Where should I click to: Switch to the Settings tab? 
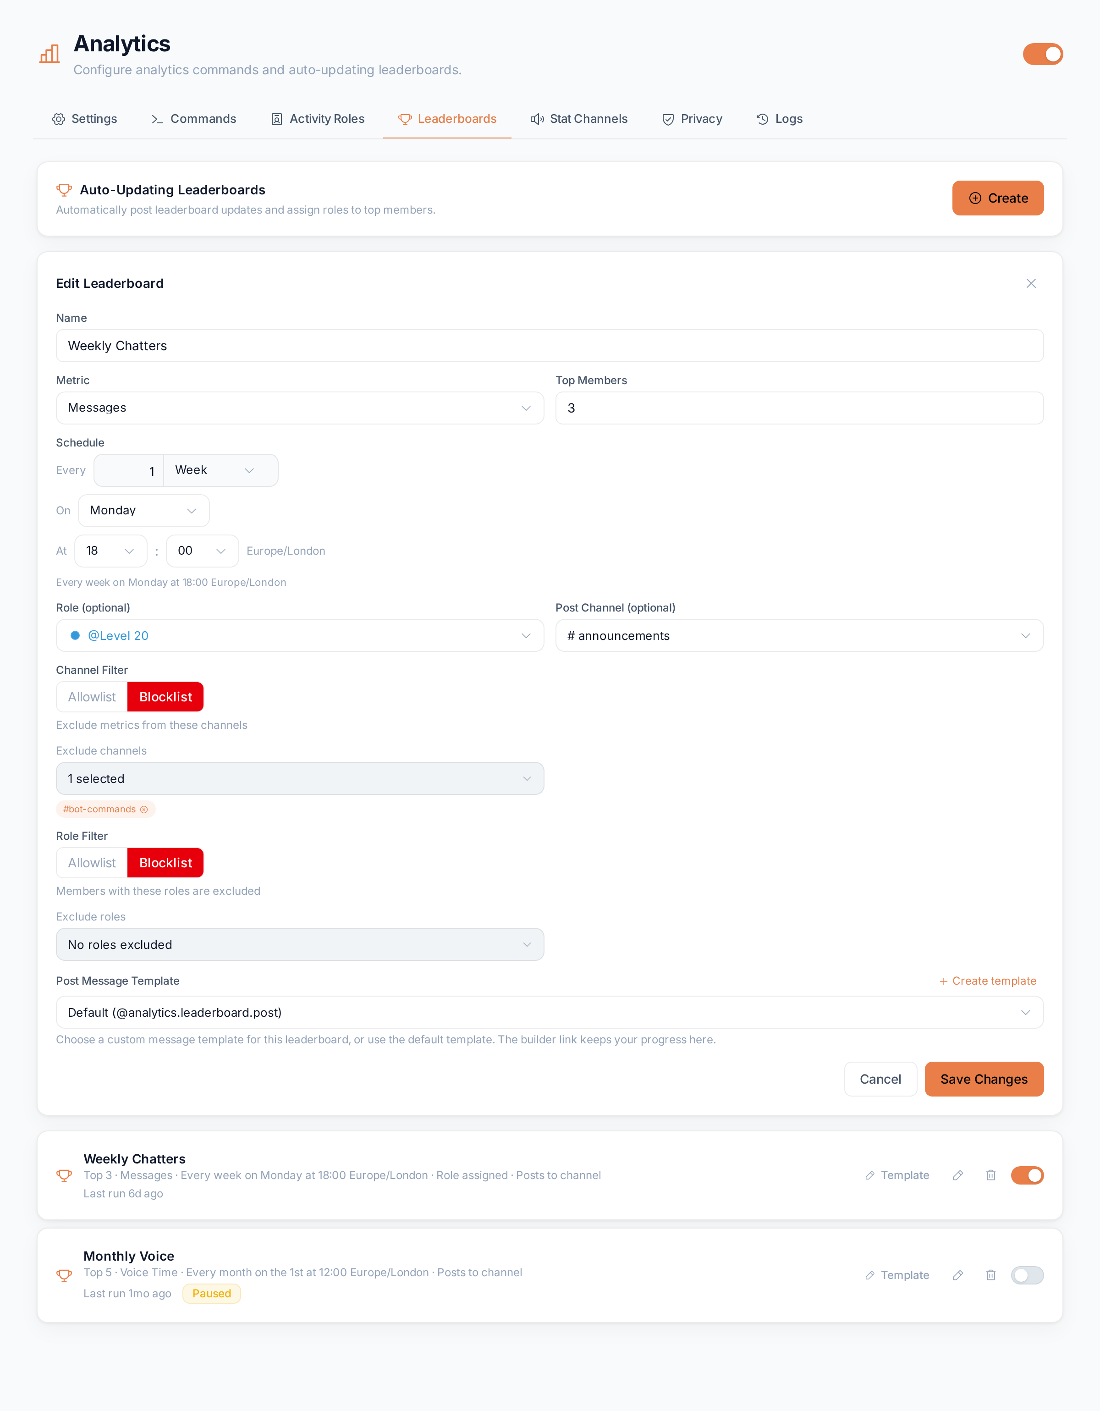(x=85, y=119)
